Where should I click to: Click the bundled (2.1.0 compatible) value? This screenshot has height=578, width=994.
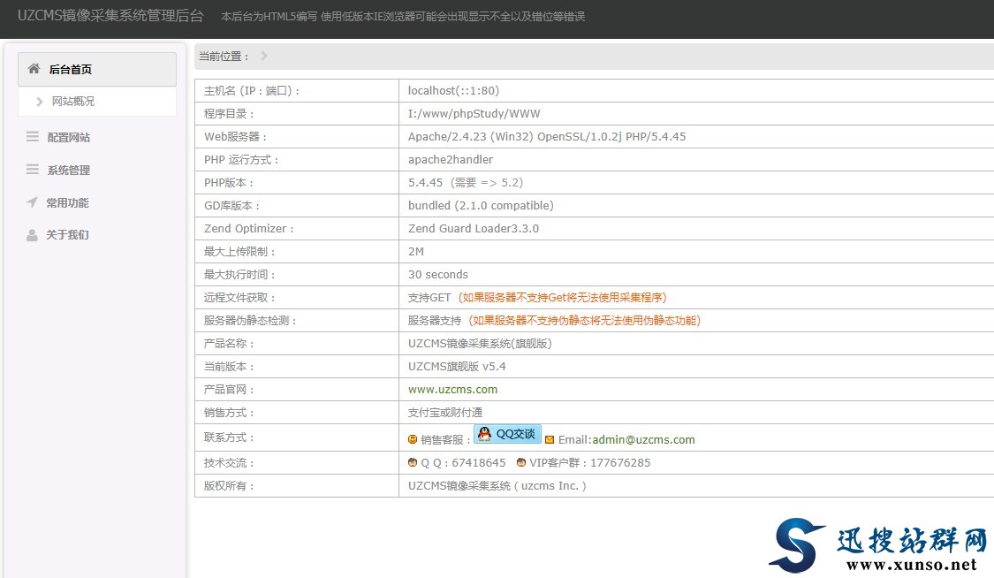pos(482,205)
